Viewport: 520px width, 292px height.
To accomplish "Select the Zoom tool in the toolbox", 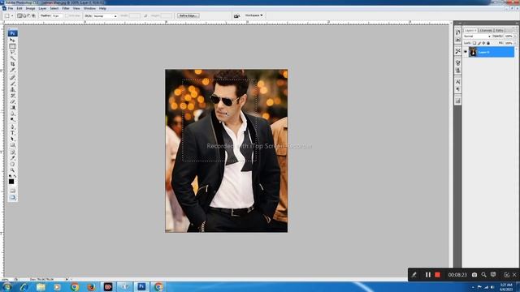I will pyautogui.click(x=13, y=170).
